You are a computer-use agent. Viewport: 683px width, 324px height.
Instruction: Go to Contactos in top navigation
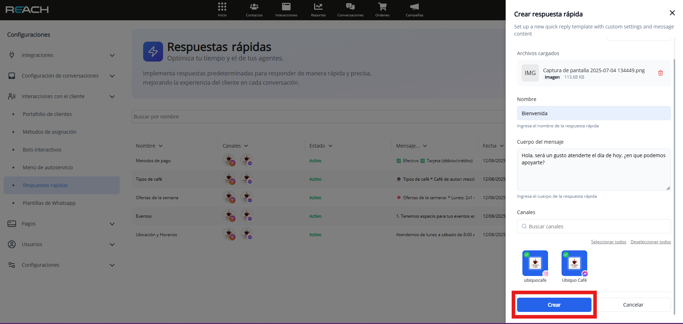(x=254, y=10)
